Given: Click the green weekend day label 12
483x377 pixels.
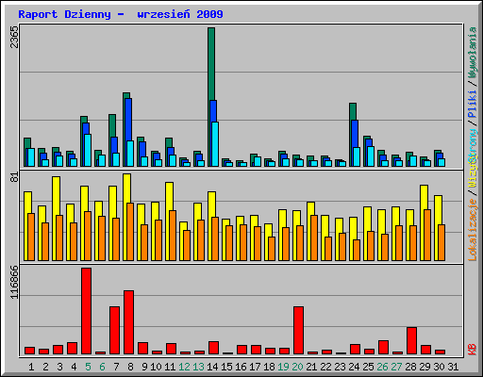Looking at the screenshot, I should (x=184, y=367).
